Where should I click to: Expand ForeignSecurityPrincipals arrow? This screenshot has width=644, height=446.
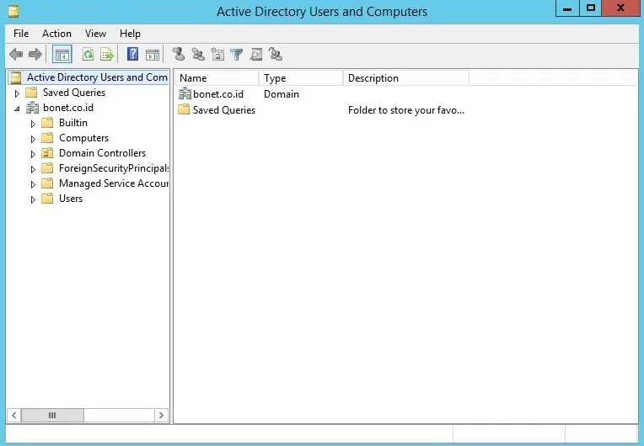[33, 169]
